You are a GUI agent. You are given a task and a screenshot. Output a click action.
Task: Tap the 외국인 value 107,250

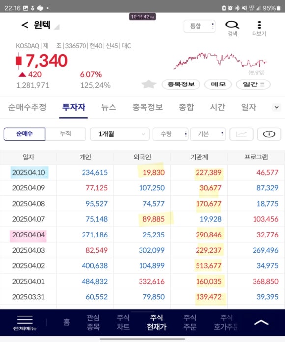point(152,188)
